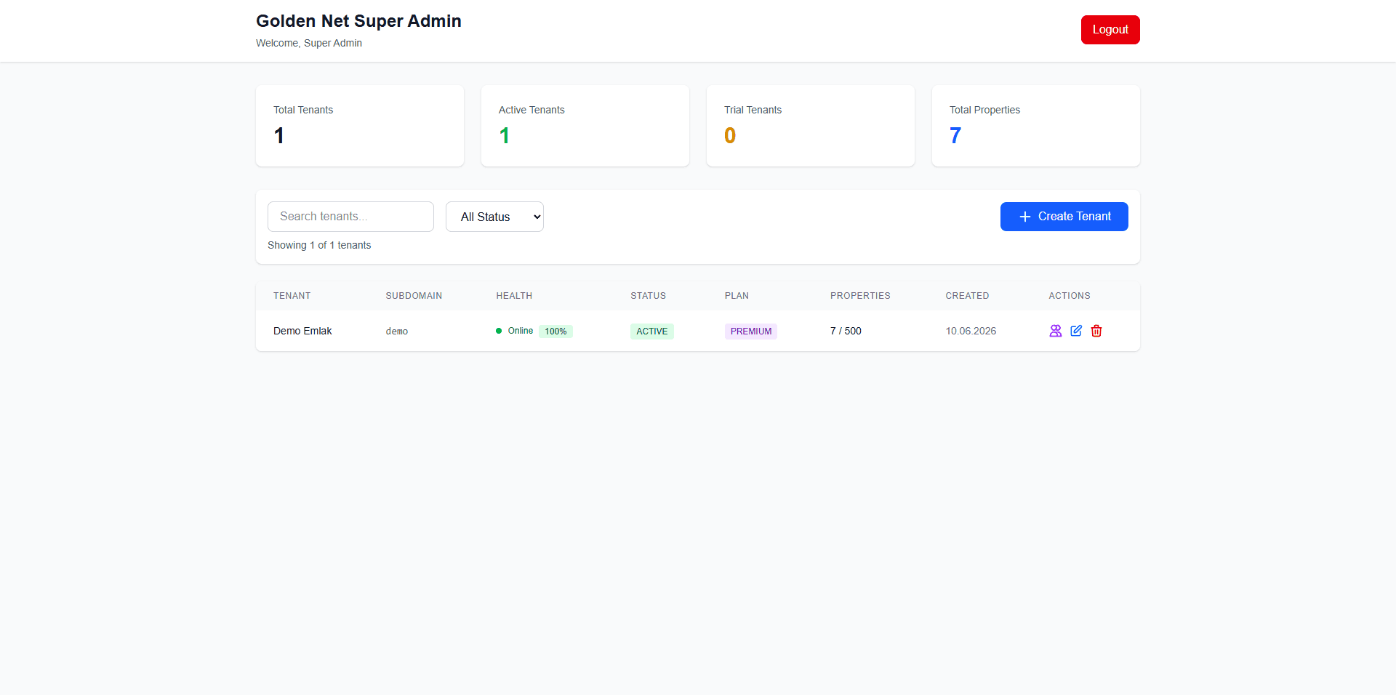The image size is (1396, 695).
Task: Click the Total Properties card
Action: coord(1036,126)
